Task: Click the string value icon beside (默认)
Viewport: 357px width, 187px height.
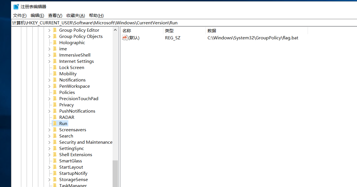Action: (x=125, y=38)
